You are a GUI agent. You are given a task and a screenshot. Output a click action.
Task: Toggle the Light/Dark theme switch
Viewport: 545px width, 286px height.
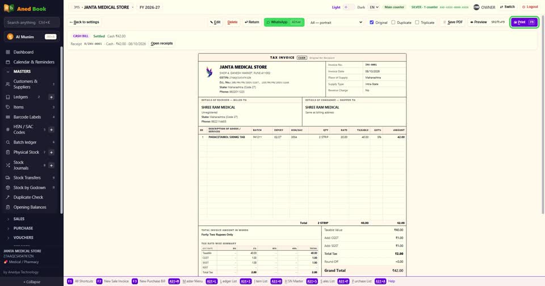click(349, 7)
